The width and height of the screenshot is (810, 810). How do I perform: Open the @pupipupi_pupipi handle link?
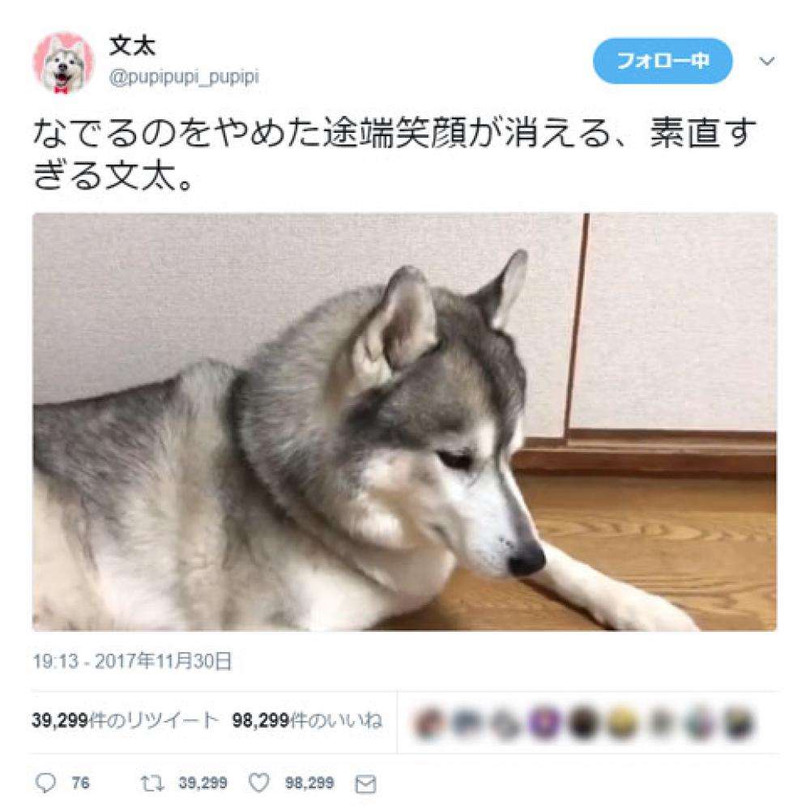(184, 78)
